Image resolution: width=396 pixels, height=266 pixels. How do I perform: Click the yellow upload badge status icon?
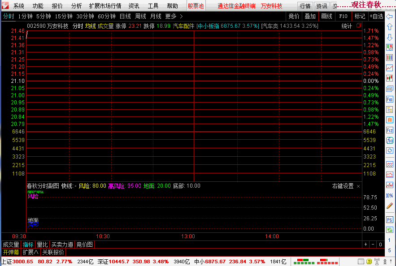(369, 262)
